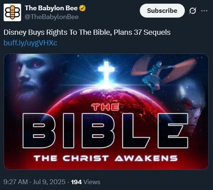This screenshot has width=213, height=190.
Task: Click the Jul 9, 2025 date
Action: pos(49,182)
